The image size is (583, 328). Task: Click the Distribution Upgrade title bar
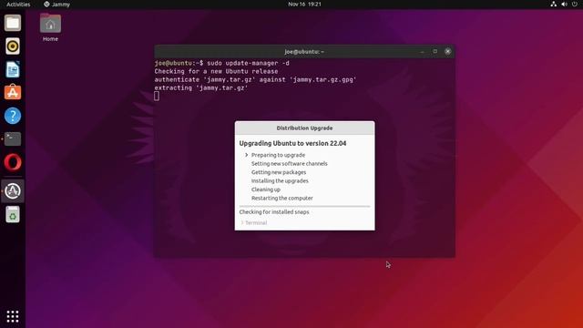pos(304,128)
